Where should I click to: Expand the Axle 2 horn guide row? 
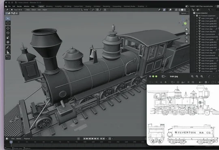197,40
